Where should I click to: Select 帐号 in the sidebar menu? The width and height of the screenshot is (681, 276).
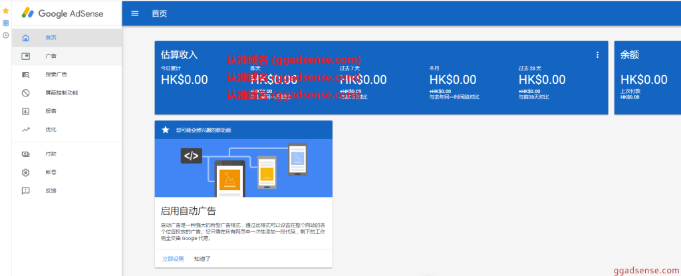51,172
